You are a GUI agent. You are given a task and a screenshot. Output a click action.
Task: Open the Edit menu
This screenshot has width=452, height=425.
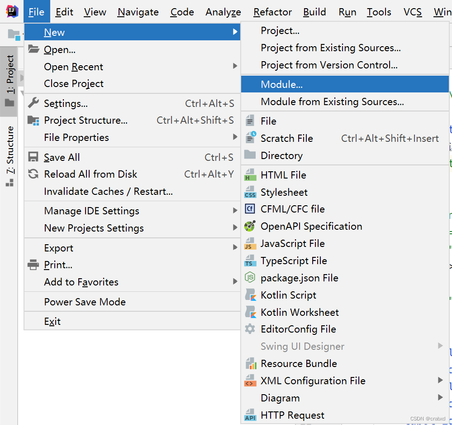pyautogui.click(x=64, y=12)
